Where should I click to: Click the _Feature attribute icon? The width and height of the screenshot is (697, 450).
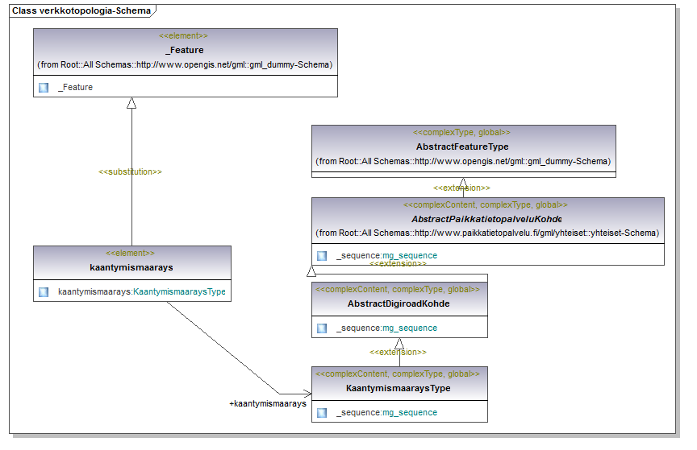point(44,88)
